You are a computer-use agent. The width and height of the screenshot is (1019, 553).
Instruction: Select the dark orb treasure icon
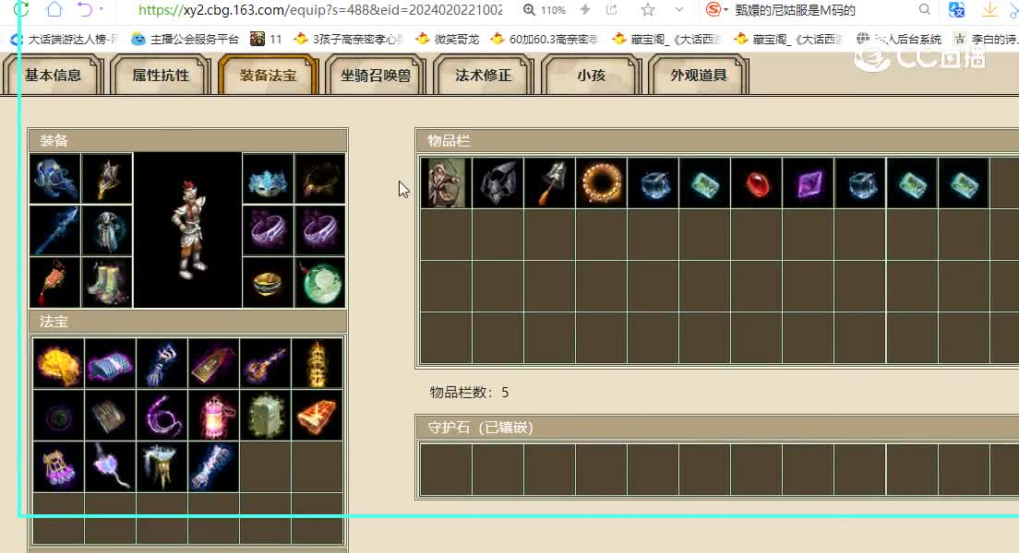click(x=58, y=416)
